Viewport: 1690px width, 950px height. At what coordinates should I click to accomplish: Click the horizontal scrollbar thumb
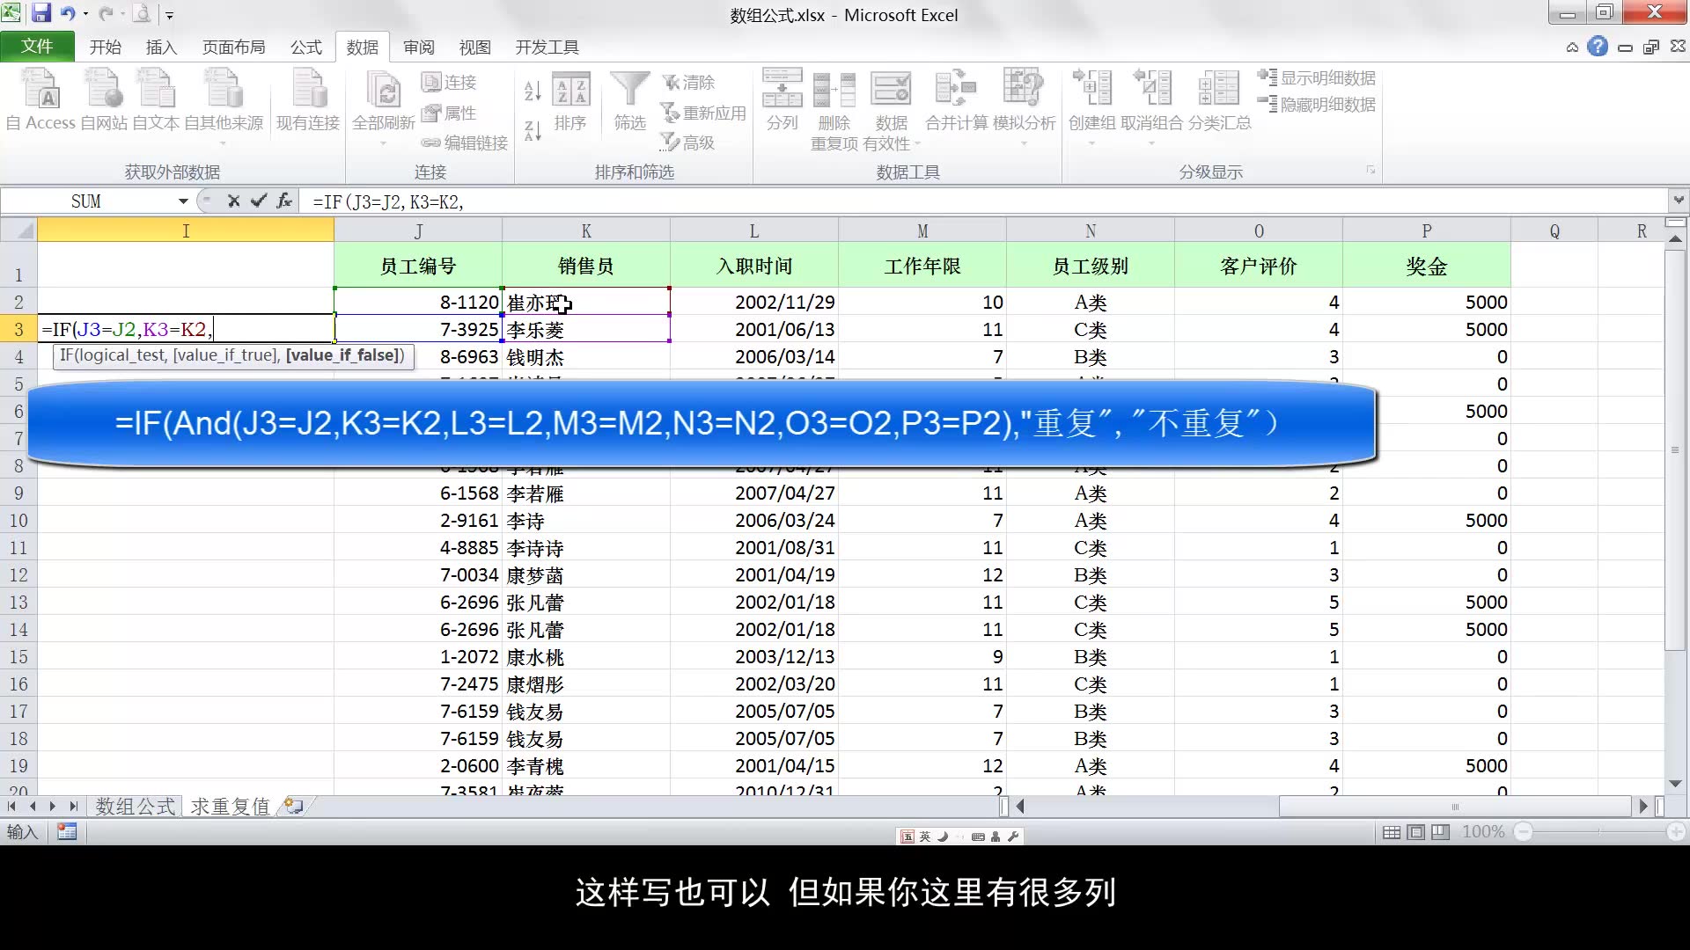pos(1455,806)
